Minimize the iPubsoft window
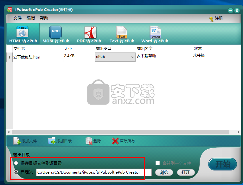 (x=231, y=10)
